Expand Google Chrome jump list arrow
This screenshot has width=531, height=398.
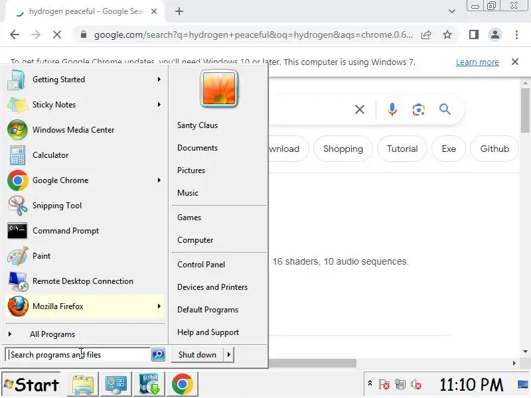pyautogui.click(x=159, y=180)
